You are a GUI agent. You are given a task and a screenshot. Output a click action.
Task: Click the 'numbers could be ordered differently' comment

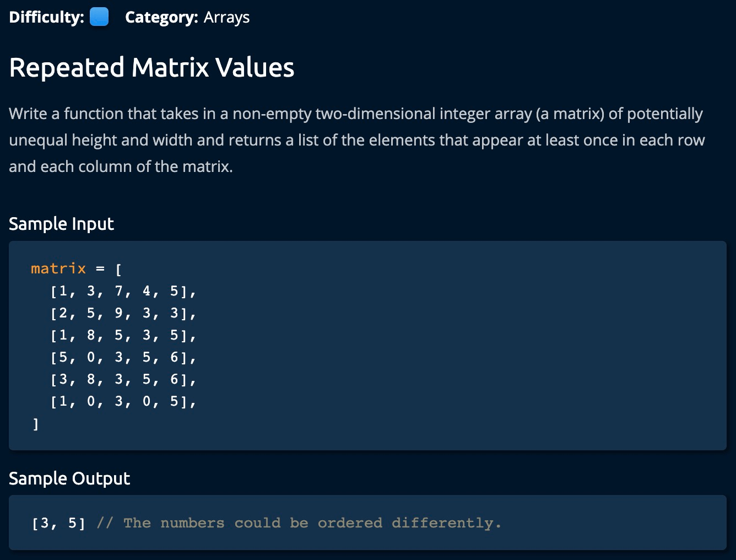[299, 523]
